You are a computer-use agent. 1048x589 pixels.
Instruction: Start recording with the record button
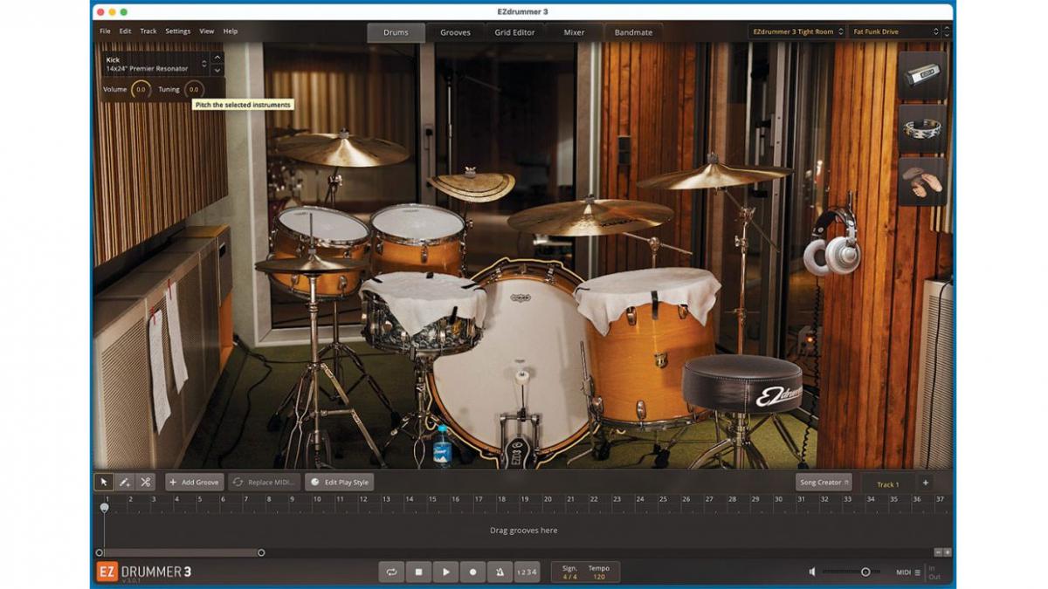(472, 572)
